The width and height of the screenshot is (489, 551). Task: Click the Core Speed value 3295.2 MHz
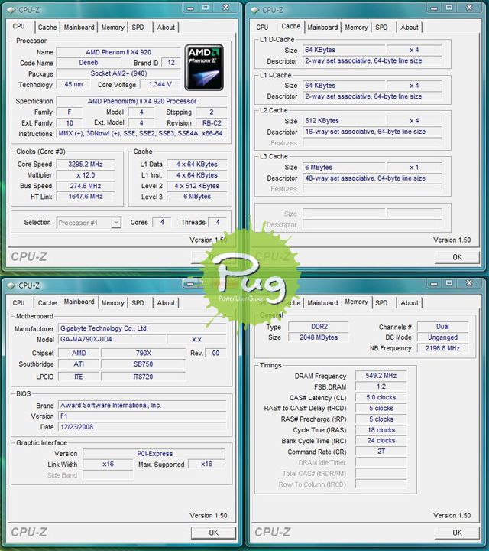(86, 165)
